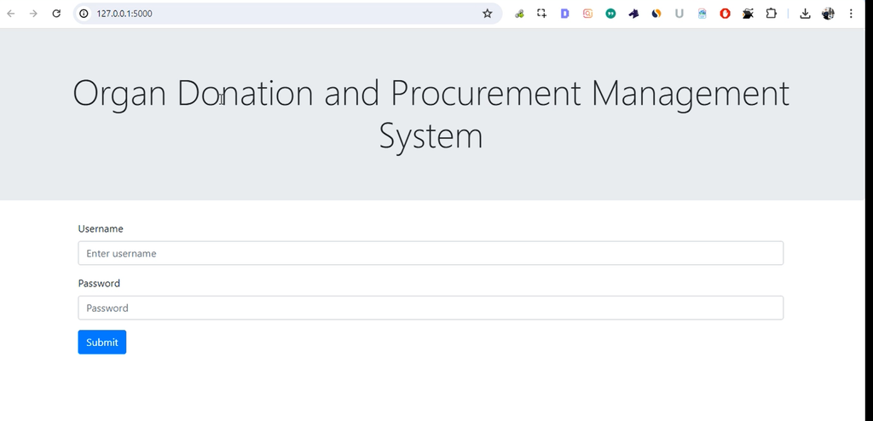Screen dimensions: 873x421
Task: Open the dark blue wolf extension icon
Action: 633,14
